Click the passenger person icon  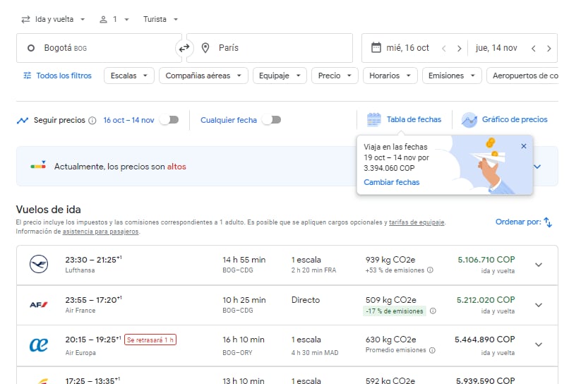(x=103, y=19)
